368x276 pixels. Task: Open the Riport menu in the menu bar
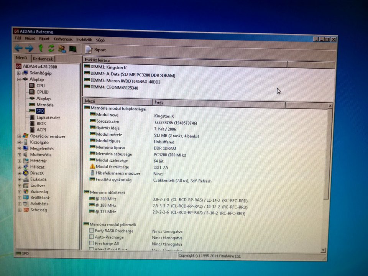[x=44, y=39]
